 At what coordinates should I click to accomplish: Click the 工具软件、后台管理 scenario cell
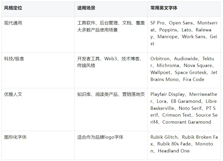coord(111,26)
